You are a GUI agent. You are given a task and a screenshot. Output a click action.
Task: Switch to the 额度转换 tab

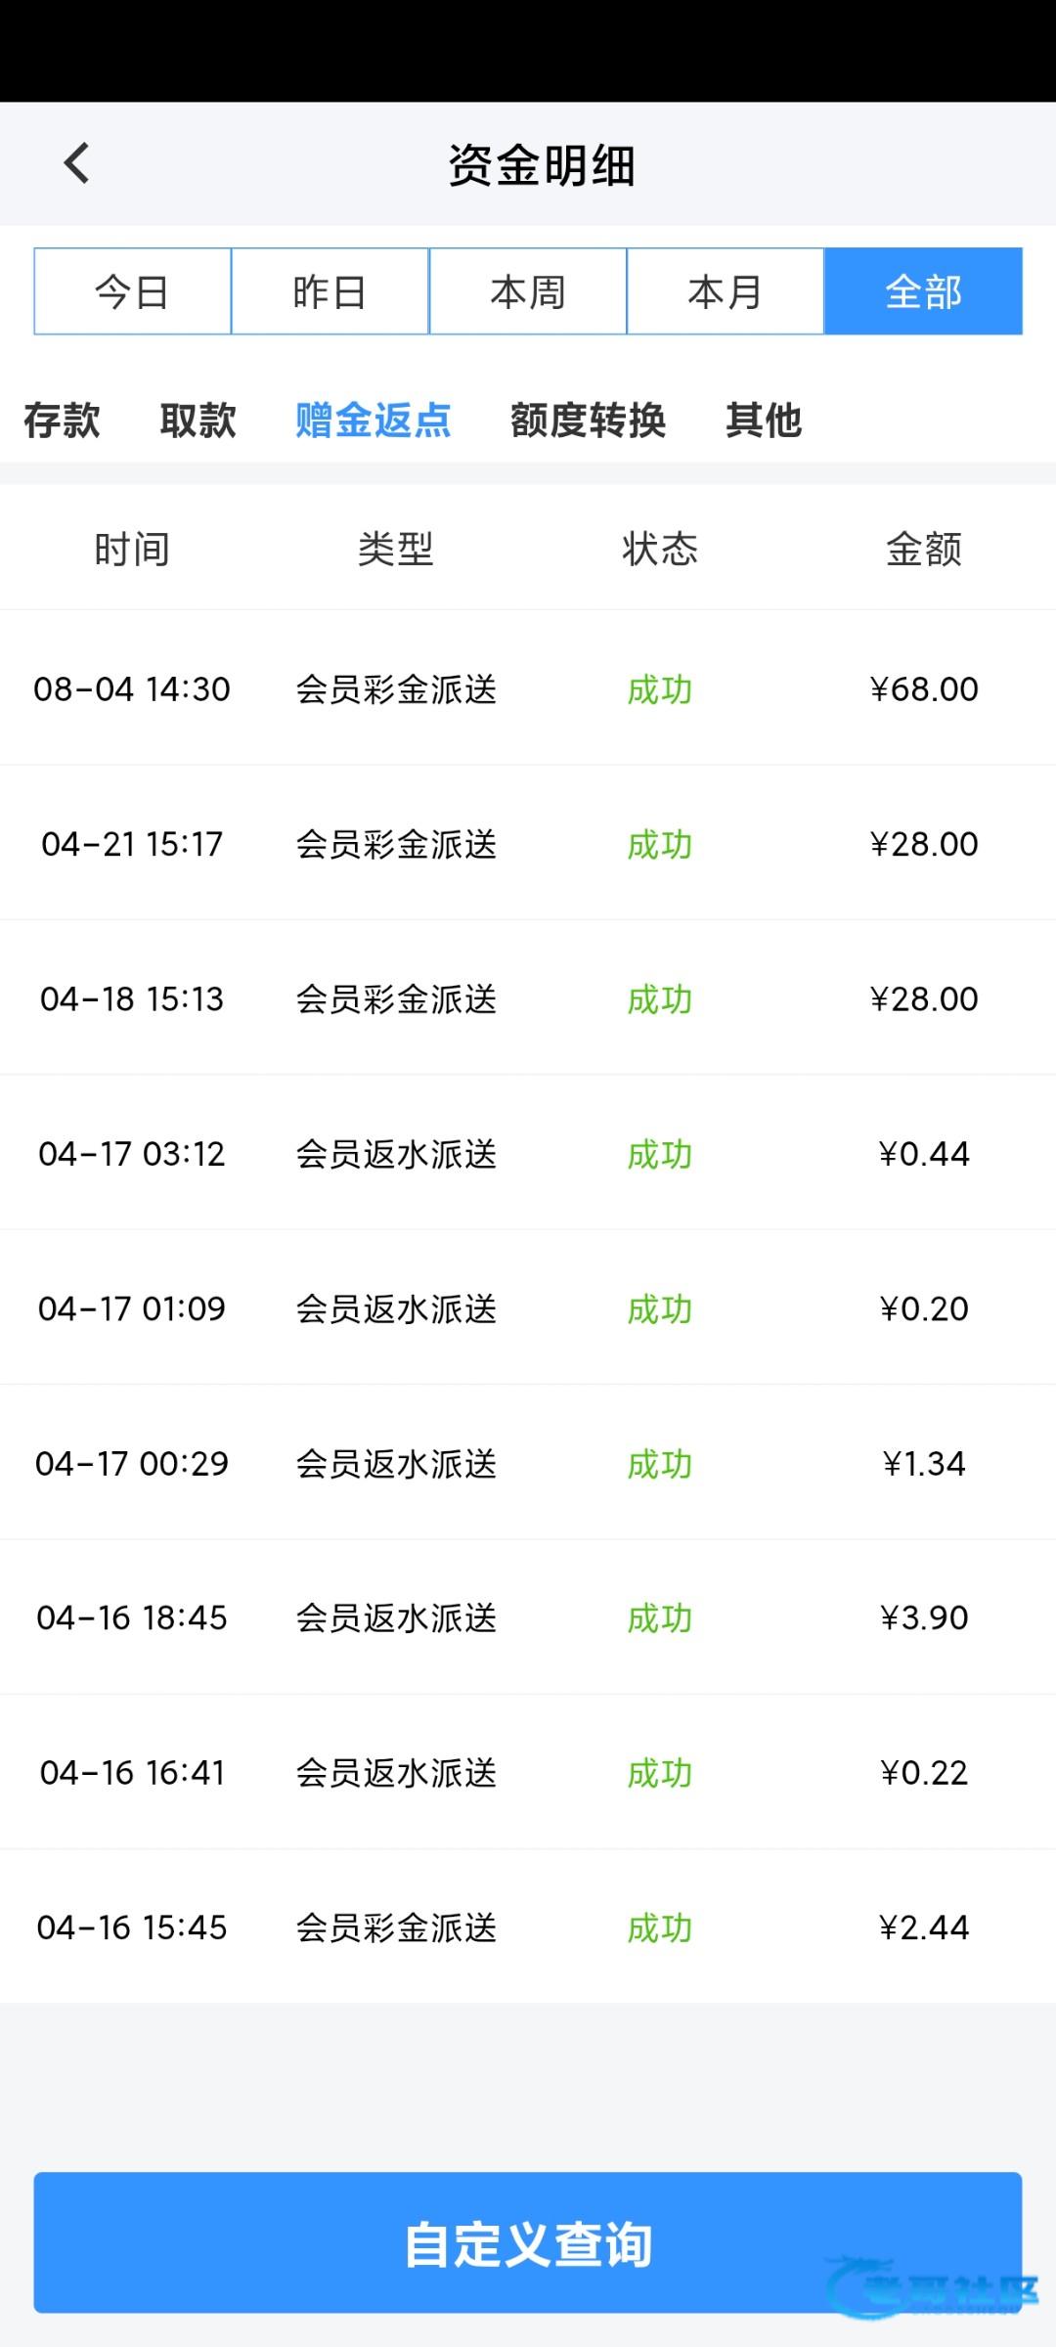(588, 421)
